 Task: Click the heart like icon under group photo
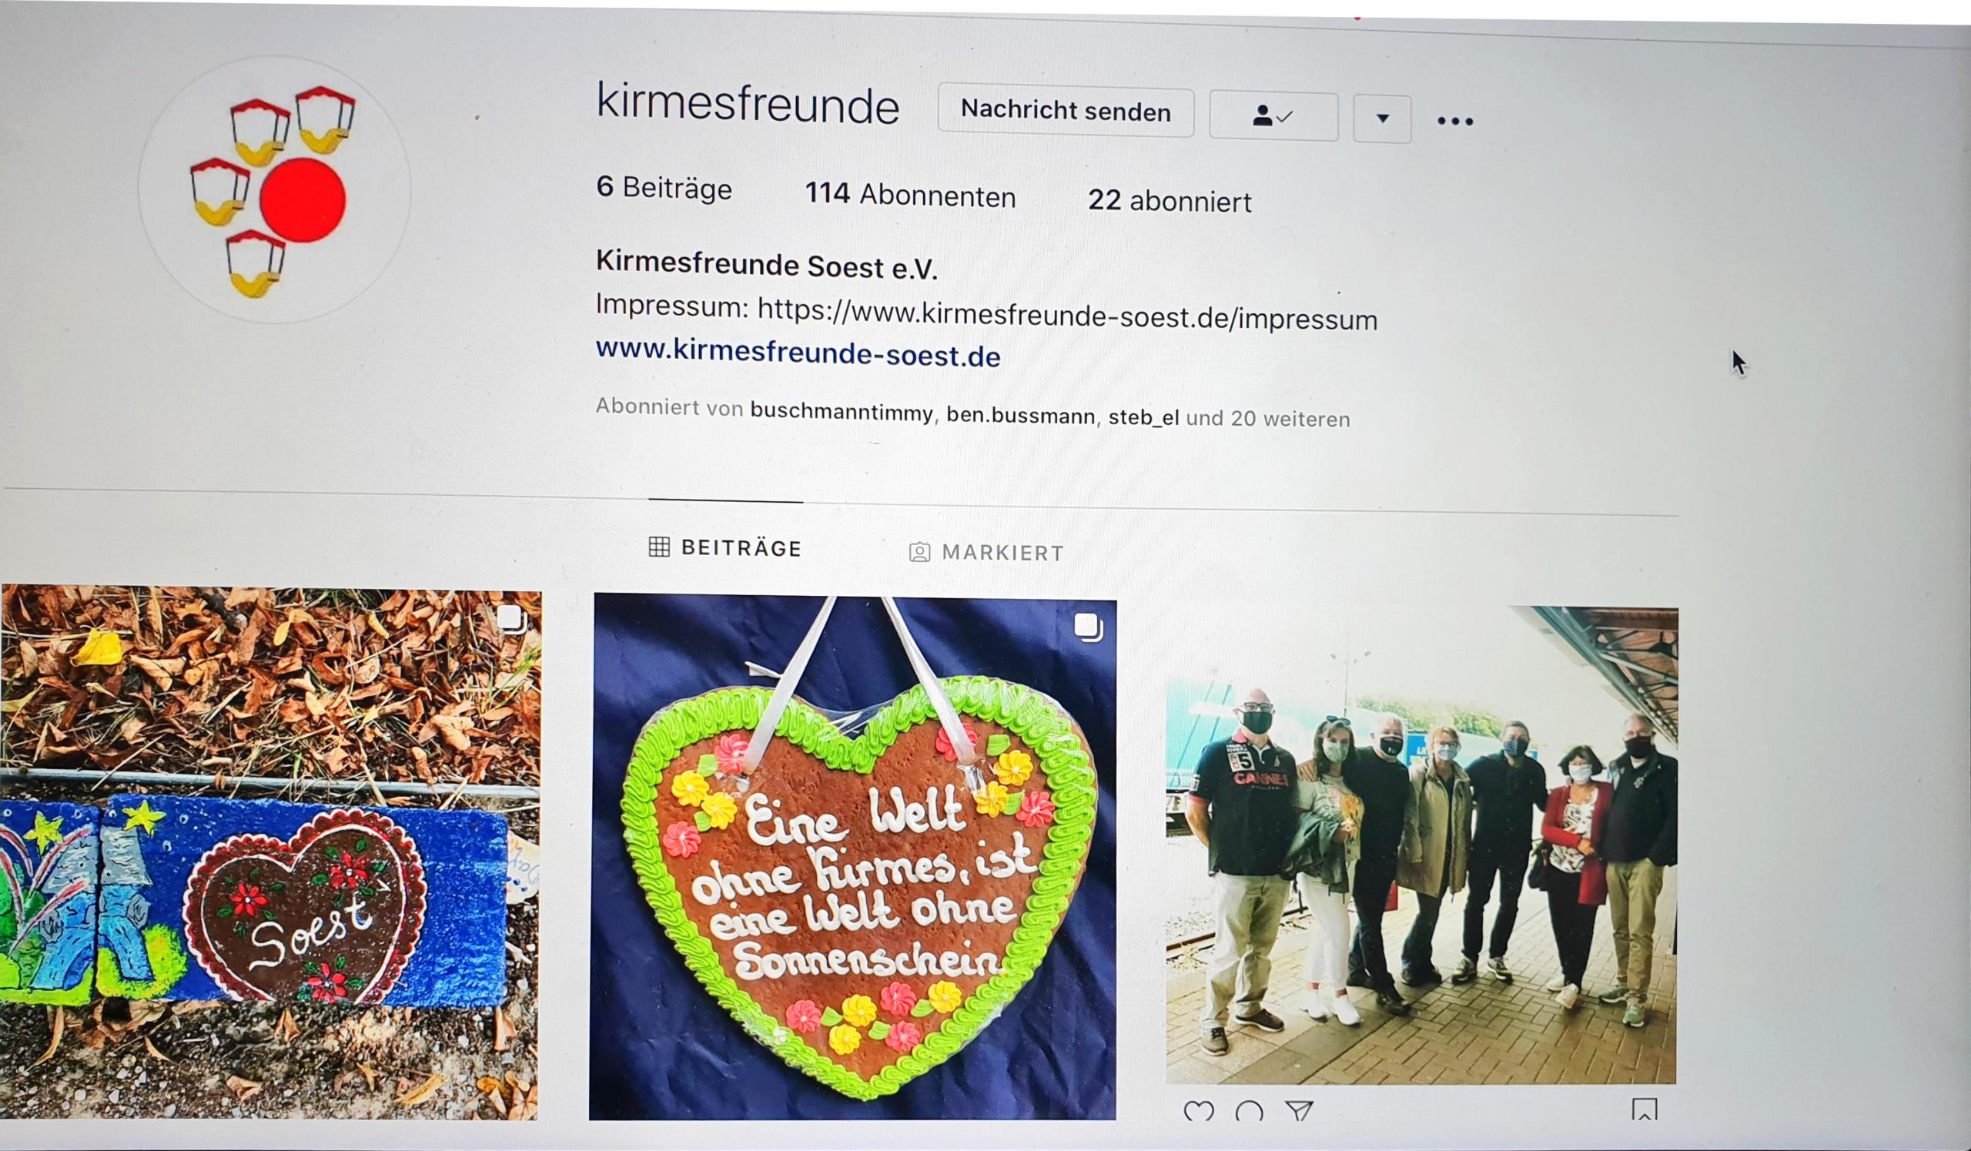[1198, 1111]
